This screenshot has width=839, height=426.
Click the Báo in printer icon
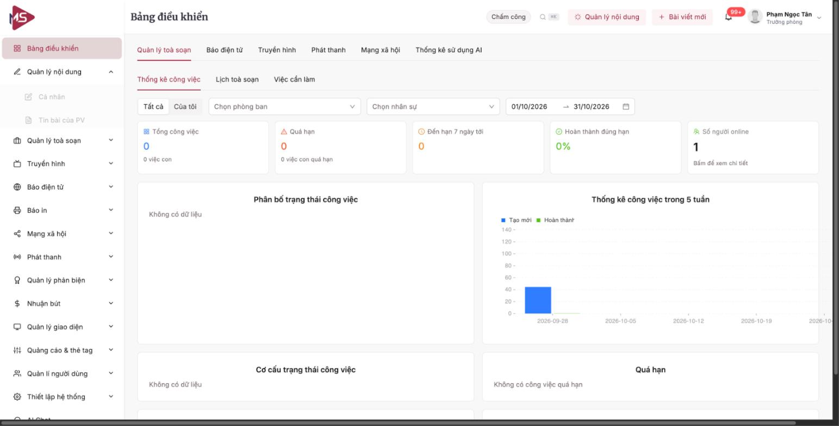[17, 210]
